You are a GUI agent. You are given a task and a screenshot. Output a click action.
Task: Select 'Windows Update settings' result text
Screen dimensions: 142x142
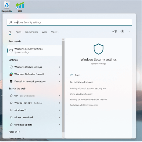coord(28,67)
